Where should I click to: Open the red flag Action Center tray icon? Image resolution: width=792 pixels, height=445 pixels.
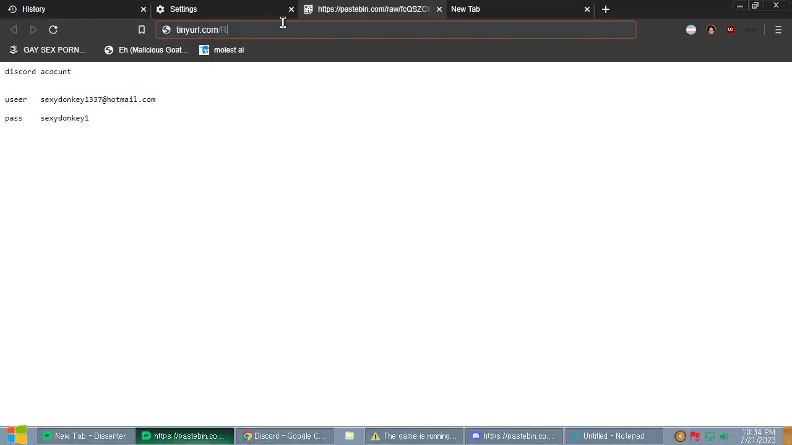[695, 436]
